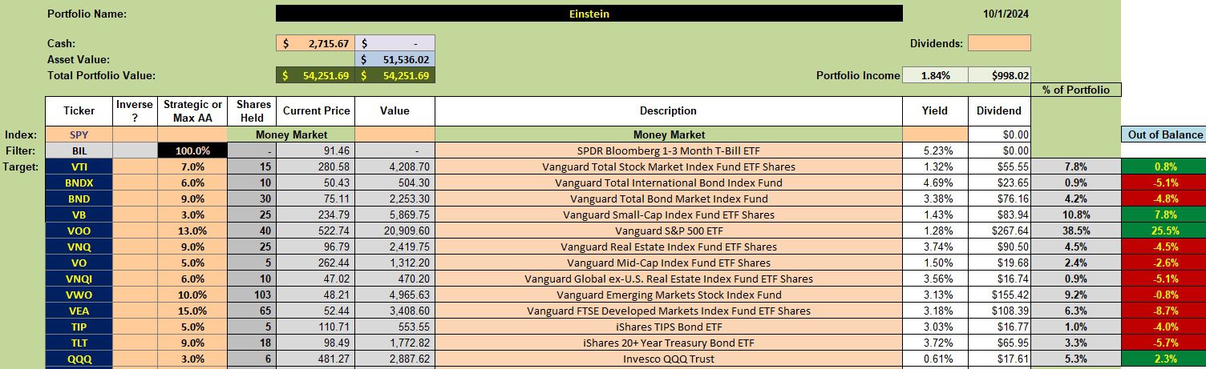Select the SPY index ticker cell
The image size is (1206, 369).
tap(79, 134)
